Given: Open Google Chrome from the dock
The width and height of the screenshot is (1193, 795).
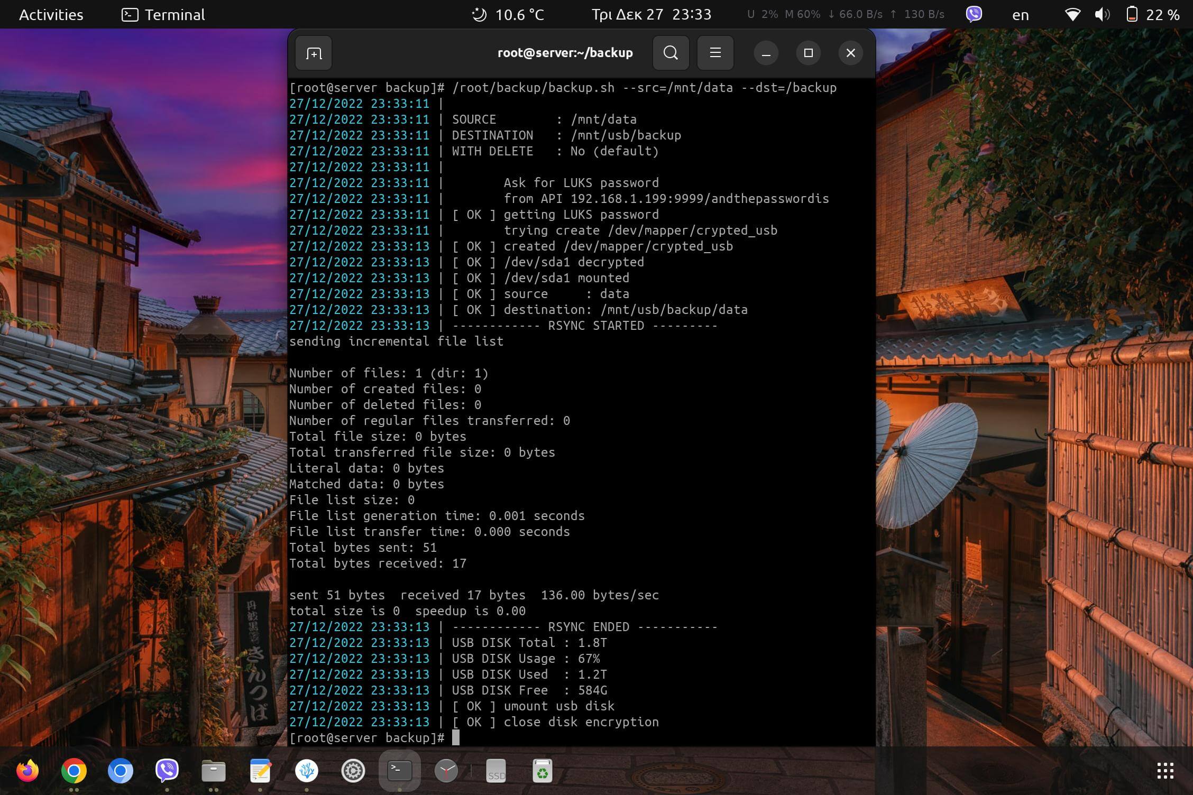Looking at the screenshot, I should [x=74, y=771].
